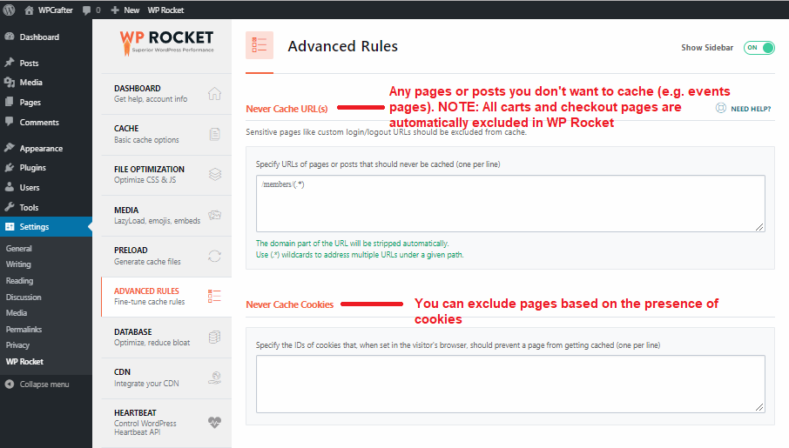Open the File Optimization tab

click(166, 175)
